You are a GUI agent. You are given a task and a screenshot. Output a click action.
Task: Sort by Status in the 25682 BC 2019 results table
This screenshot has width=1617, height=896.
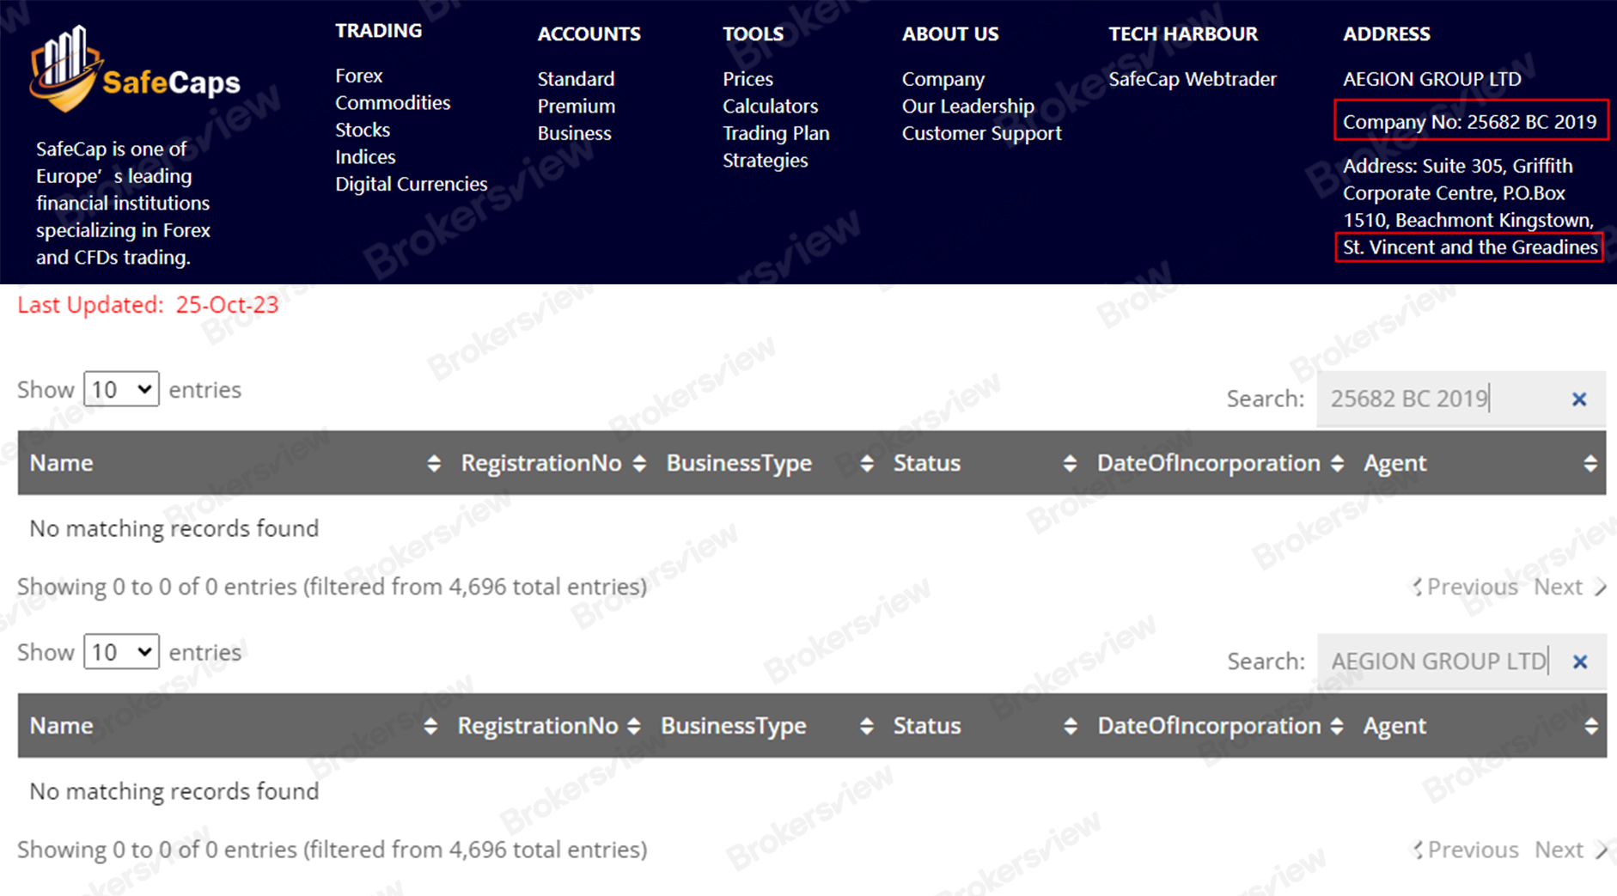pos(1070,464)
